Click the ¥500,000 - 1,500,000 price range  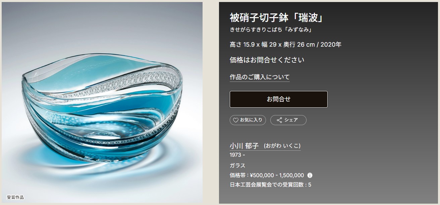coord(277,175)
